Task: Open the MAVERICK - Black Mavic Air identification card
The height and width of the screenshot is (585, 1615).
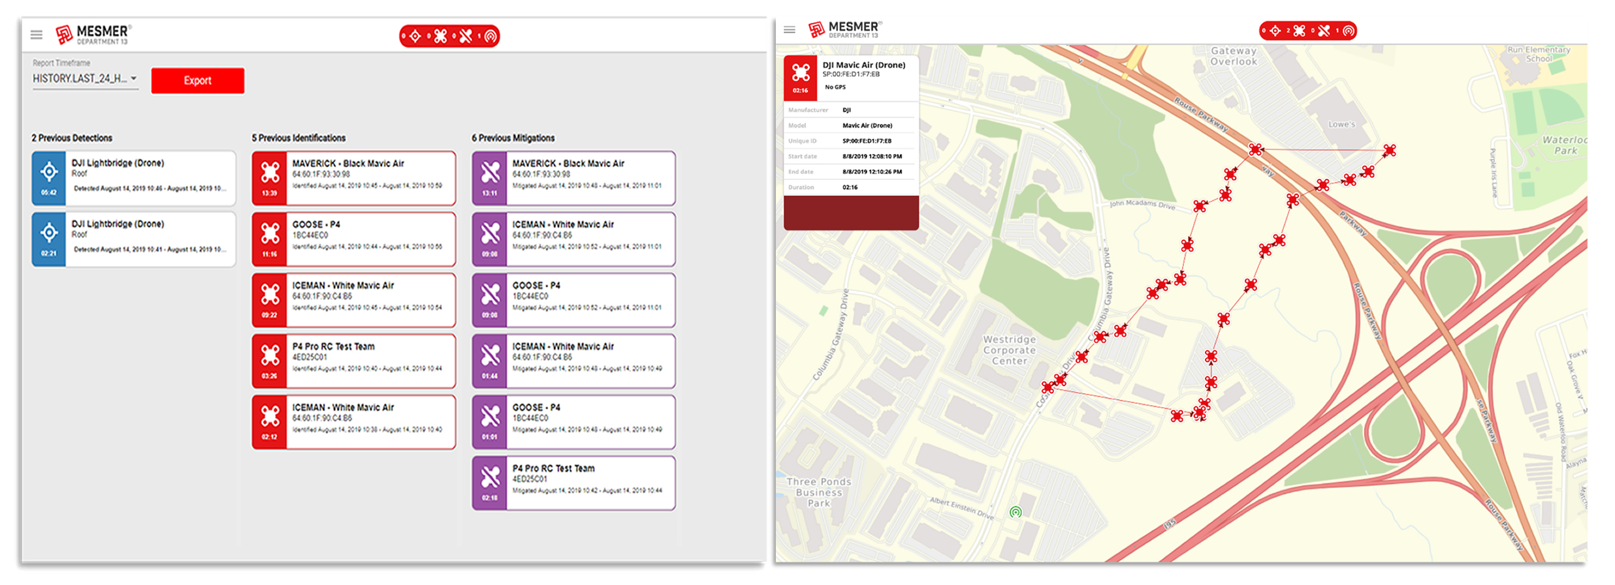Action: tap(354, 178)
